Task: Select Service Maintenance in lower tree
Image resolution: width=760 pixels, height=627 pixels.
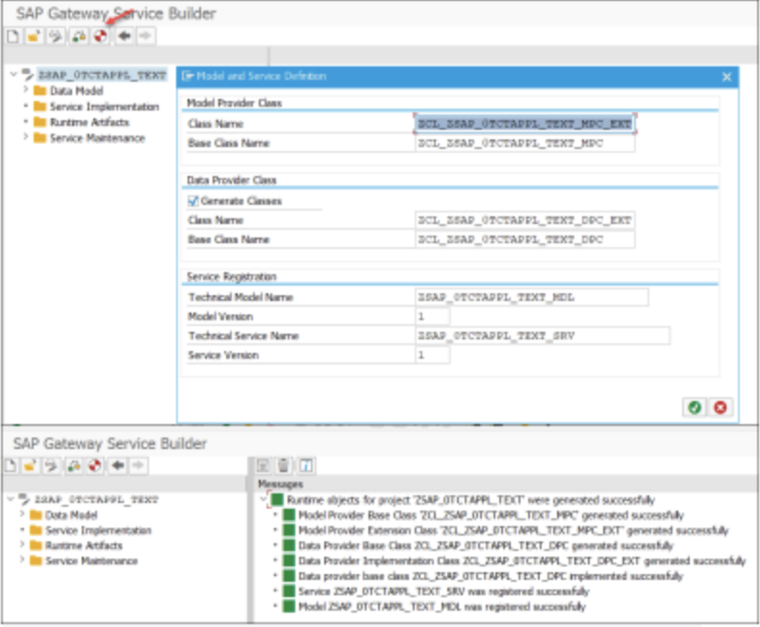Action: [x=91, y=561]
